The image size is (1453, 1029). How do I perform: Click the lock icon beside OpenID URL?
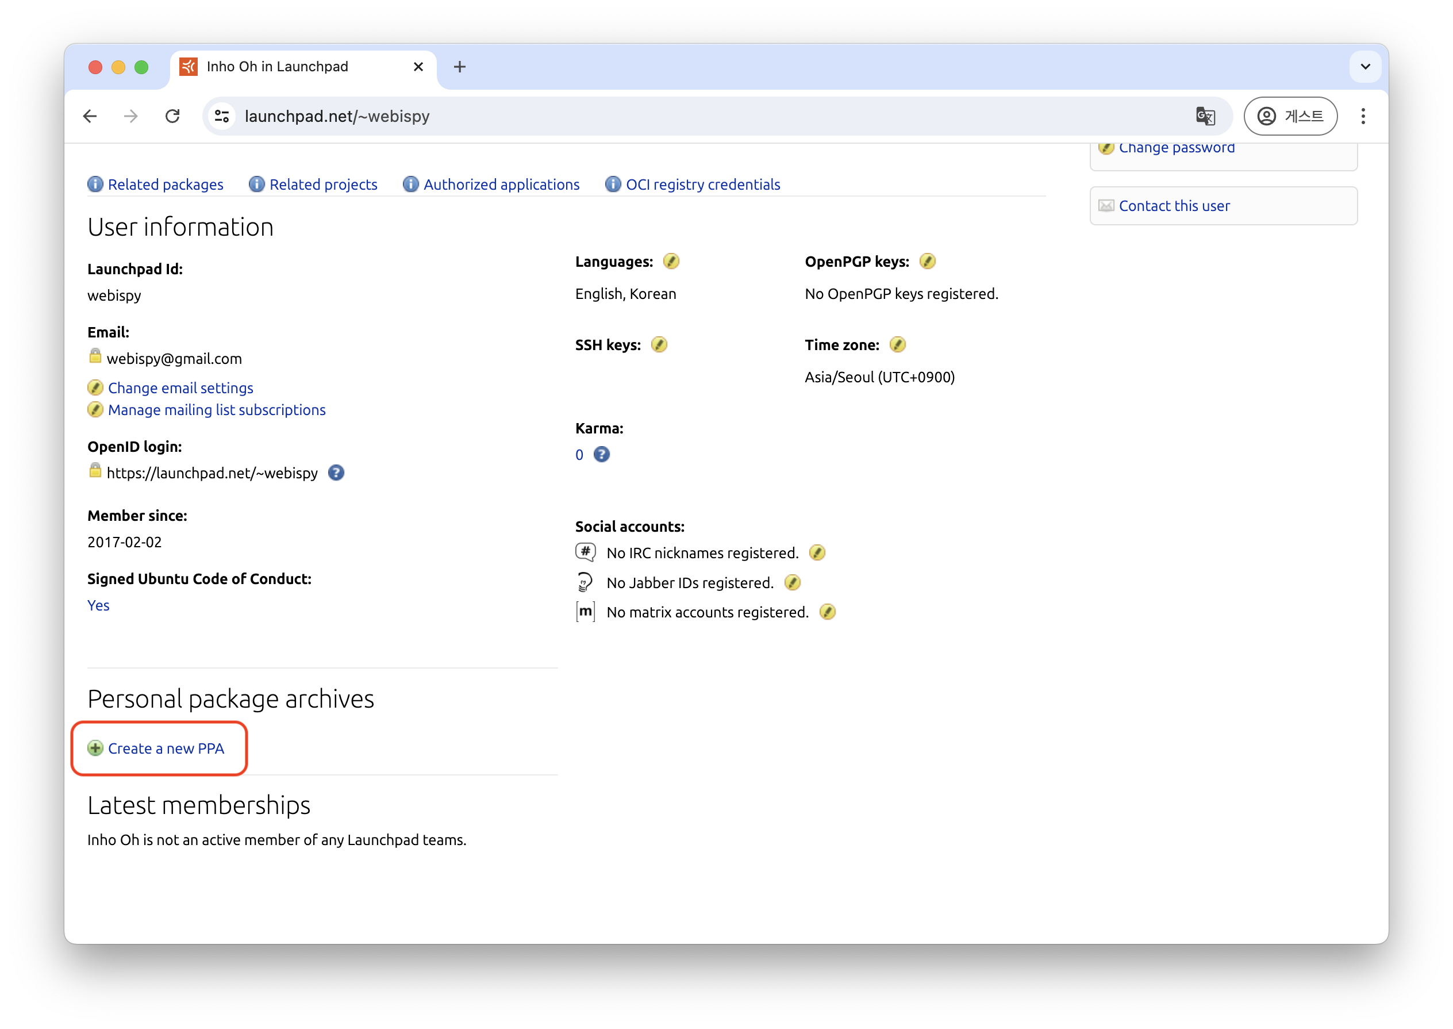[95, 470]
